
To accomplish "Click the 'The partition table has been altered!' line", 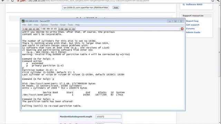I will coord(48,101).
